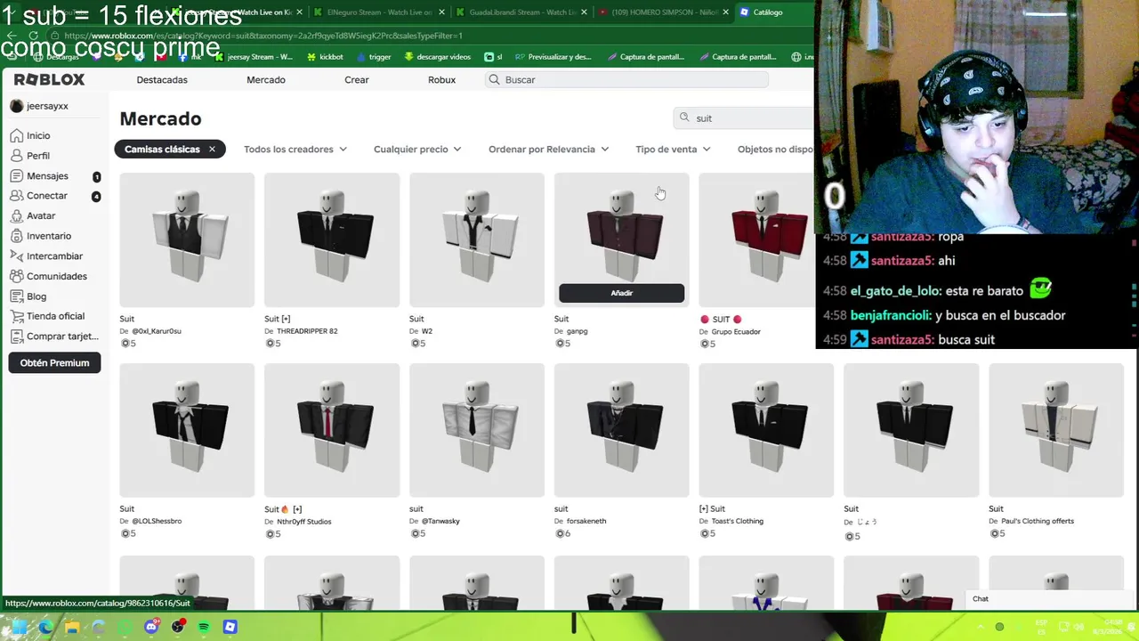Open Comprar tarjetas icon in sidebar
The image size is (1139, 641).
pyautogui.click(x=16, y=336)
